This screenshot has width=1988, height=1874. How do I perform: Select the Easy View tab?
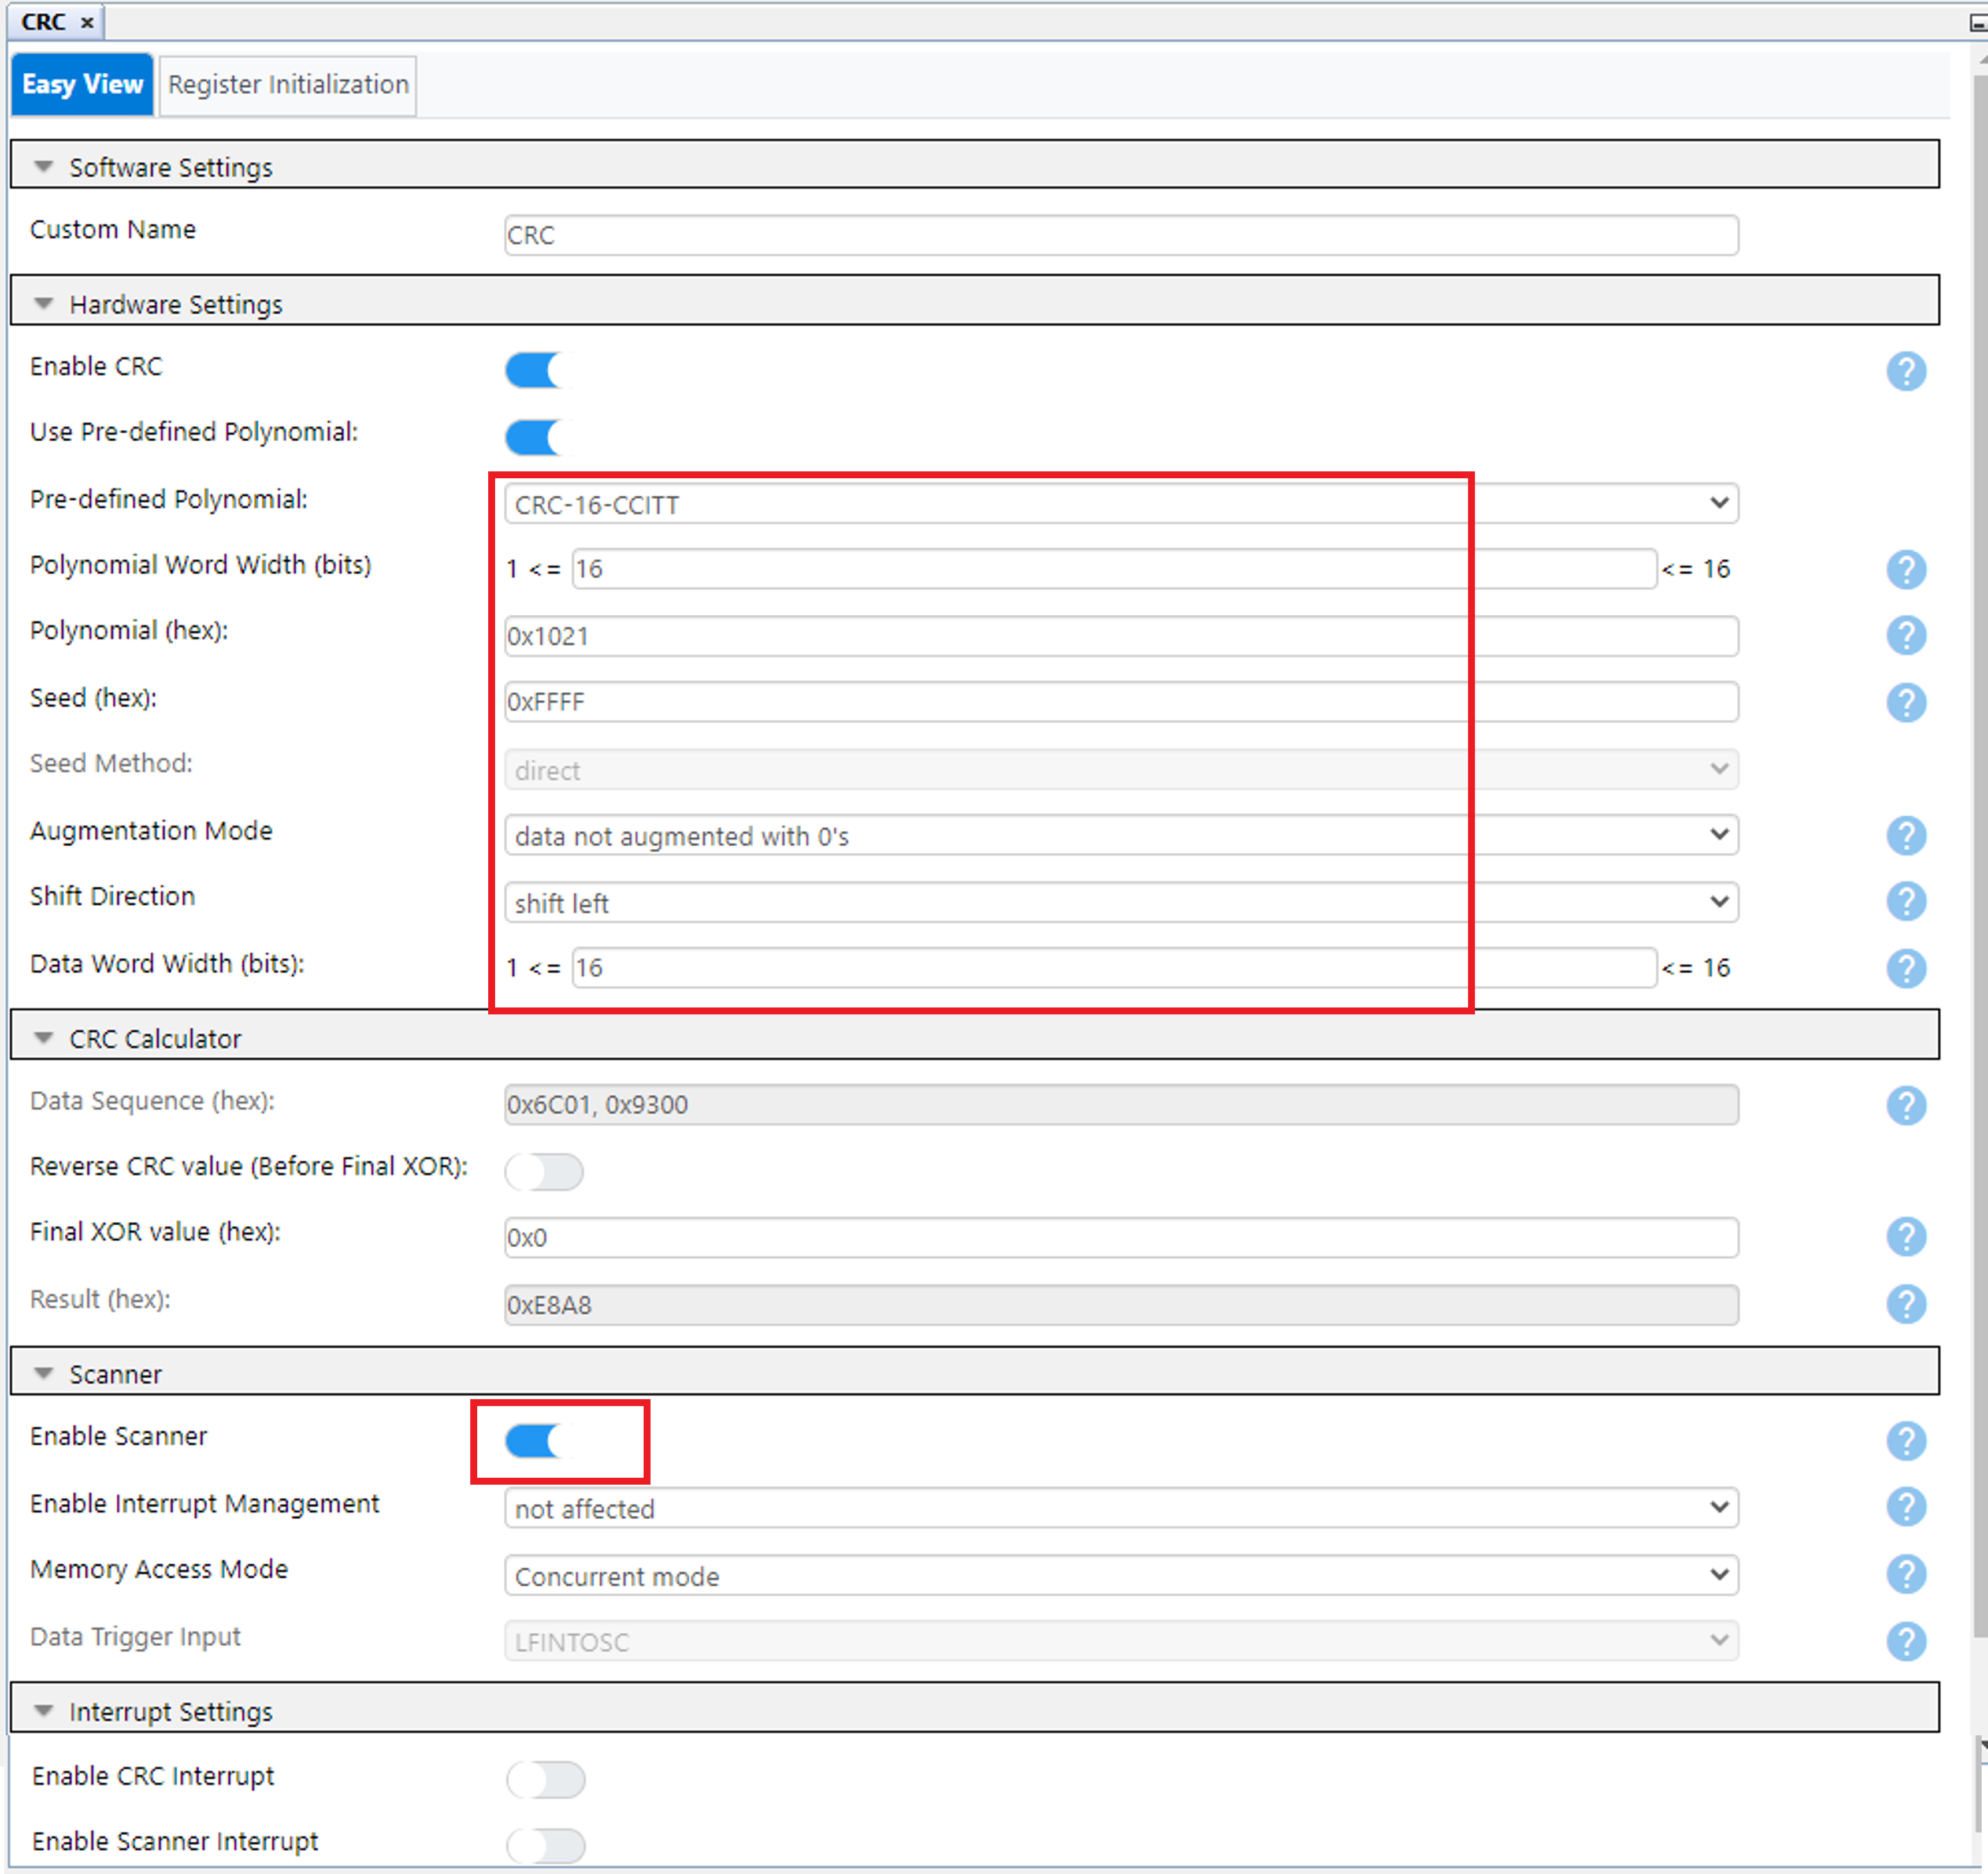pos(82,85)
